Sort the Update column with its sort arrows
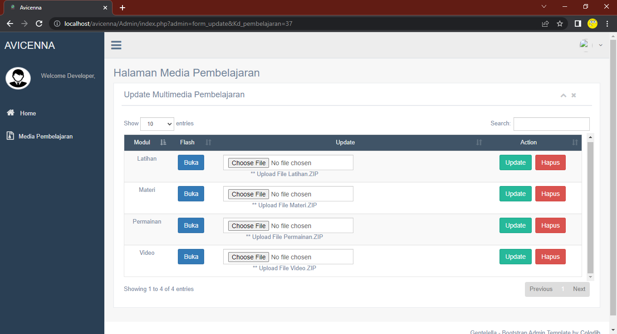The height and width of the screenshot is (334, 617). click(x=479, y=142)
